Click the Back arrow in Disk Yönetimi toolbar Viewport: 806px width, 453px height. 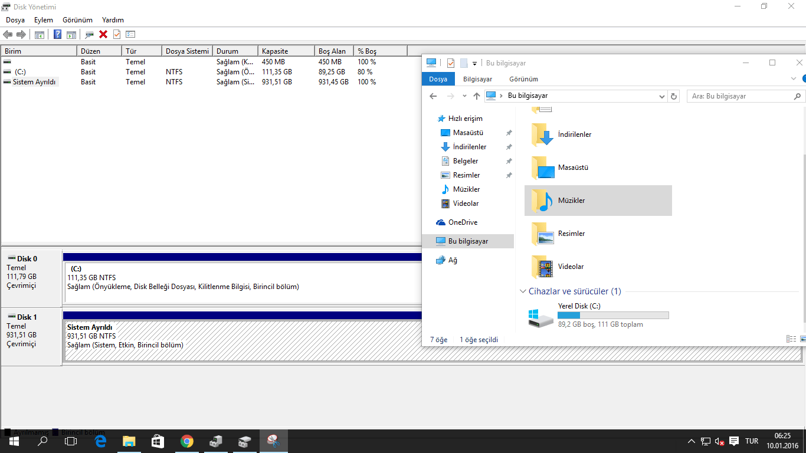click(x=8, y=35)
